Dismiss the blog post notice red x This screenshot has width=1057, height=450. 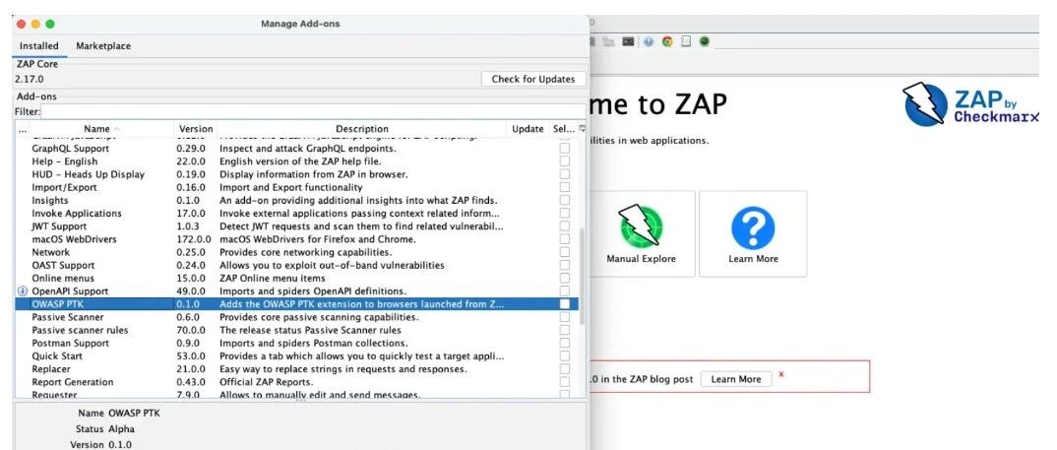(x=781, y=374)
